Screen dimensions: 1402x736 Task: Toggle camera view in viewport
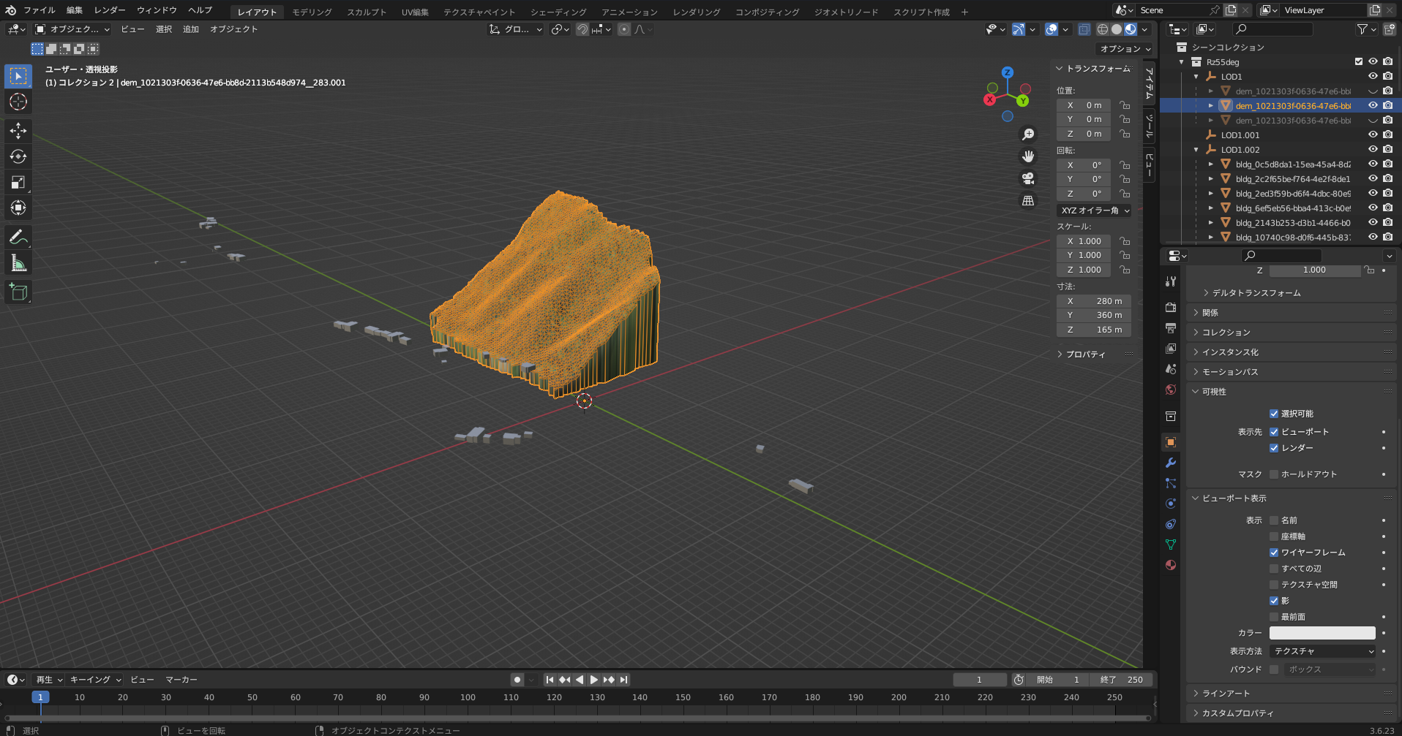1028,178
